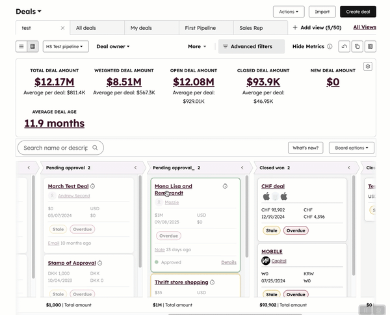
Task: Click the save view icon
Action: pos(370,47)
